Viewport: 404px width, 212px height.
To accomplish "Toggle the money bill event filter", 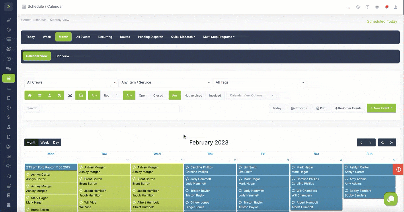I will tap(70, 96).
